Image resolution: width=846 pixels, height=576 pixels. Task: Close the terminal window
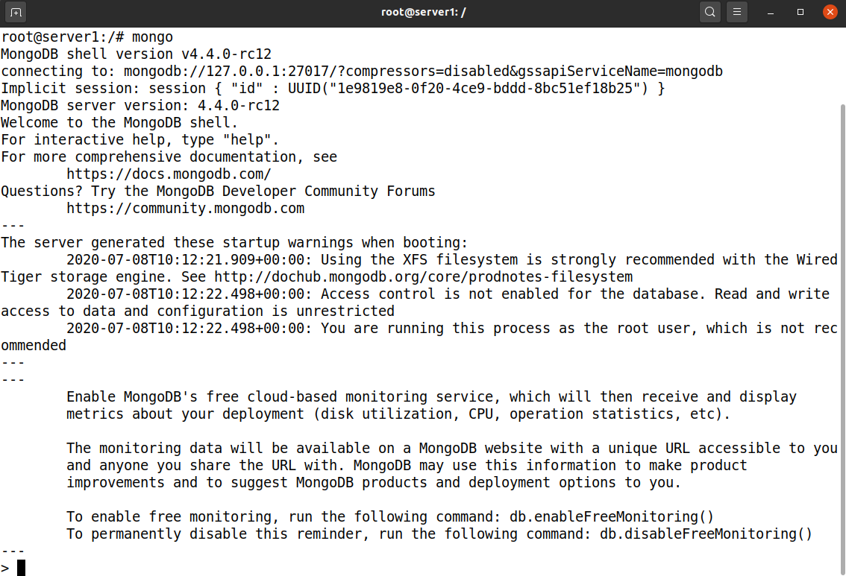(830, 12)
